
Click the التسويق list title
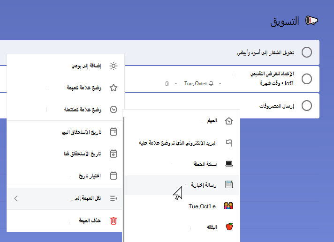285,21
